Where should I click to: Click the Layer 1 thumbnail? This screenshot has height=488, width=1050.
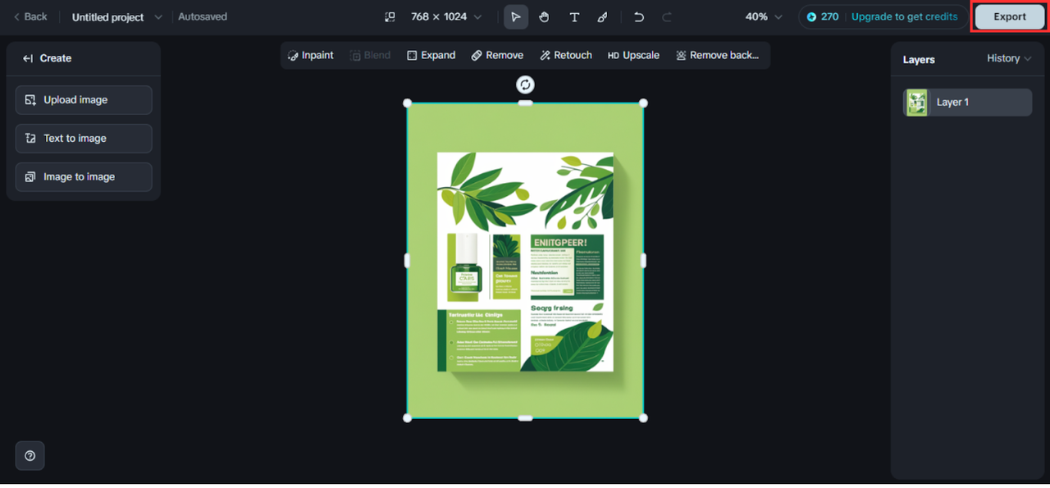pos(916,103)
